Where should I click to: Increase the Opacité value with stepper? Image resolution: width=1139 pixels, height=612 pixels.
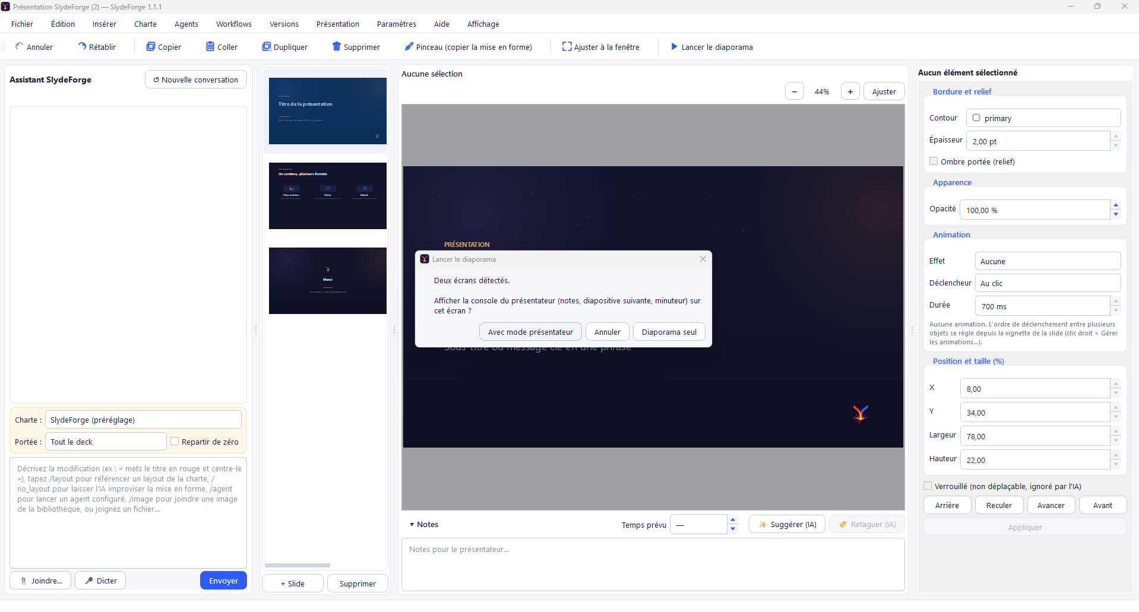pyautogui.click(x=1116, y=205)
